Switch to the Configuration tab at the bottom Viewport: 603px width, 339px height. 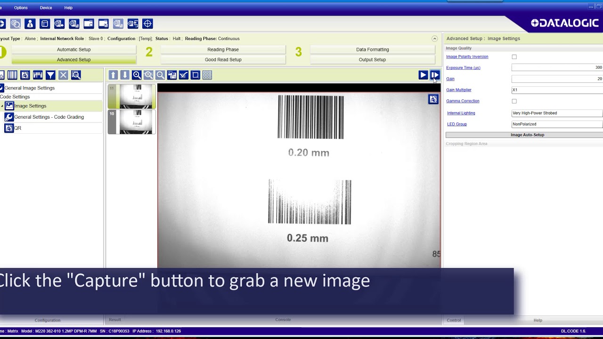tap(48, 320)
